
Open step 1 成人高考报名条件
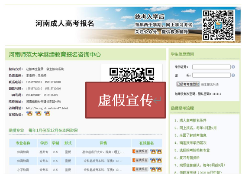pos(190,120)
